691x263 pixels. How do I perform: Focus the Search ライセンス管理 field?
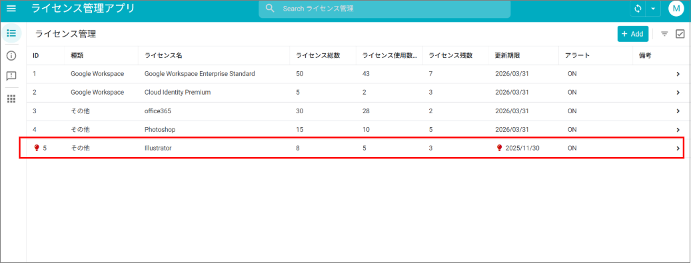tap(384, 9)
